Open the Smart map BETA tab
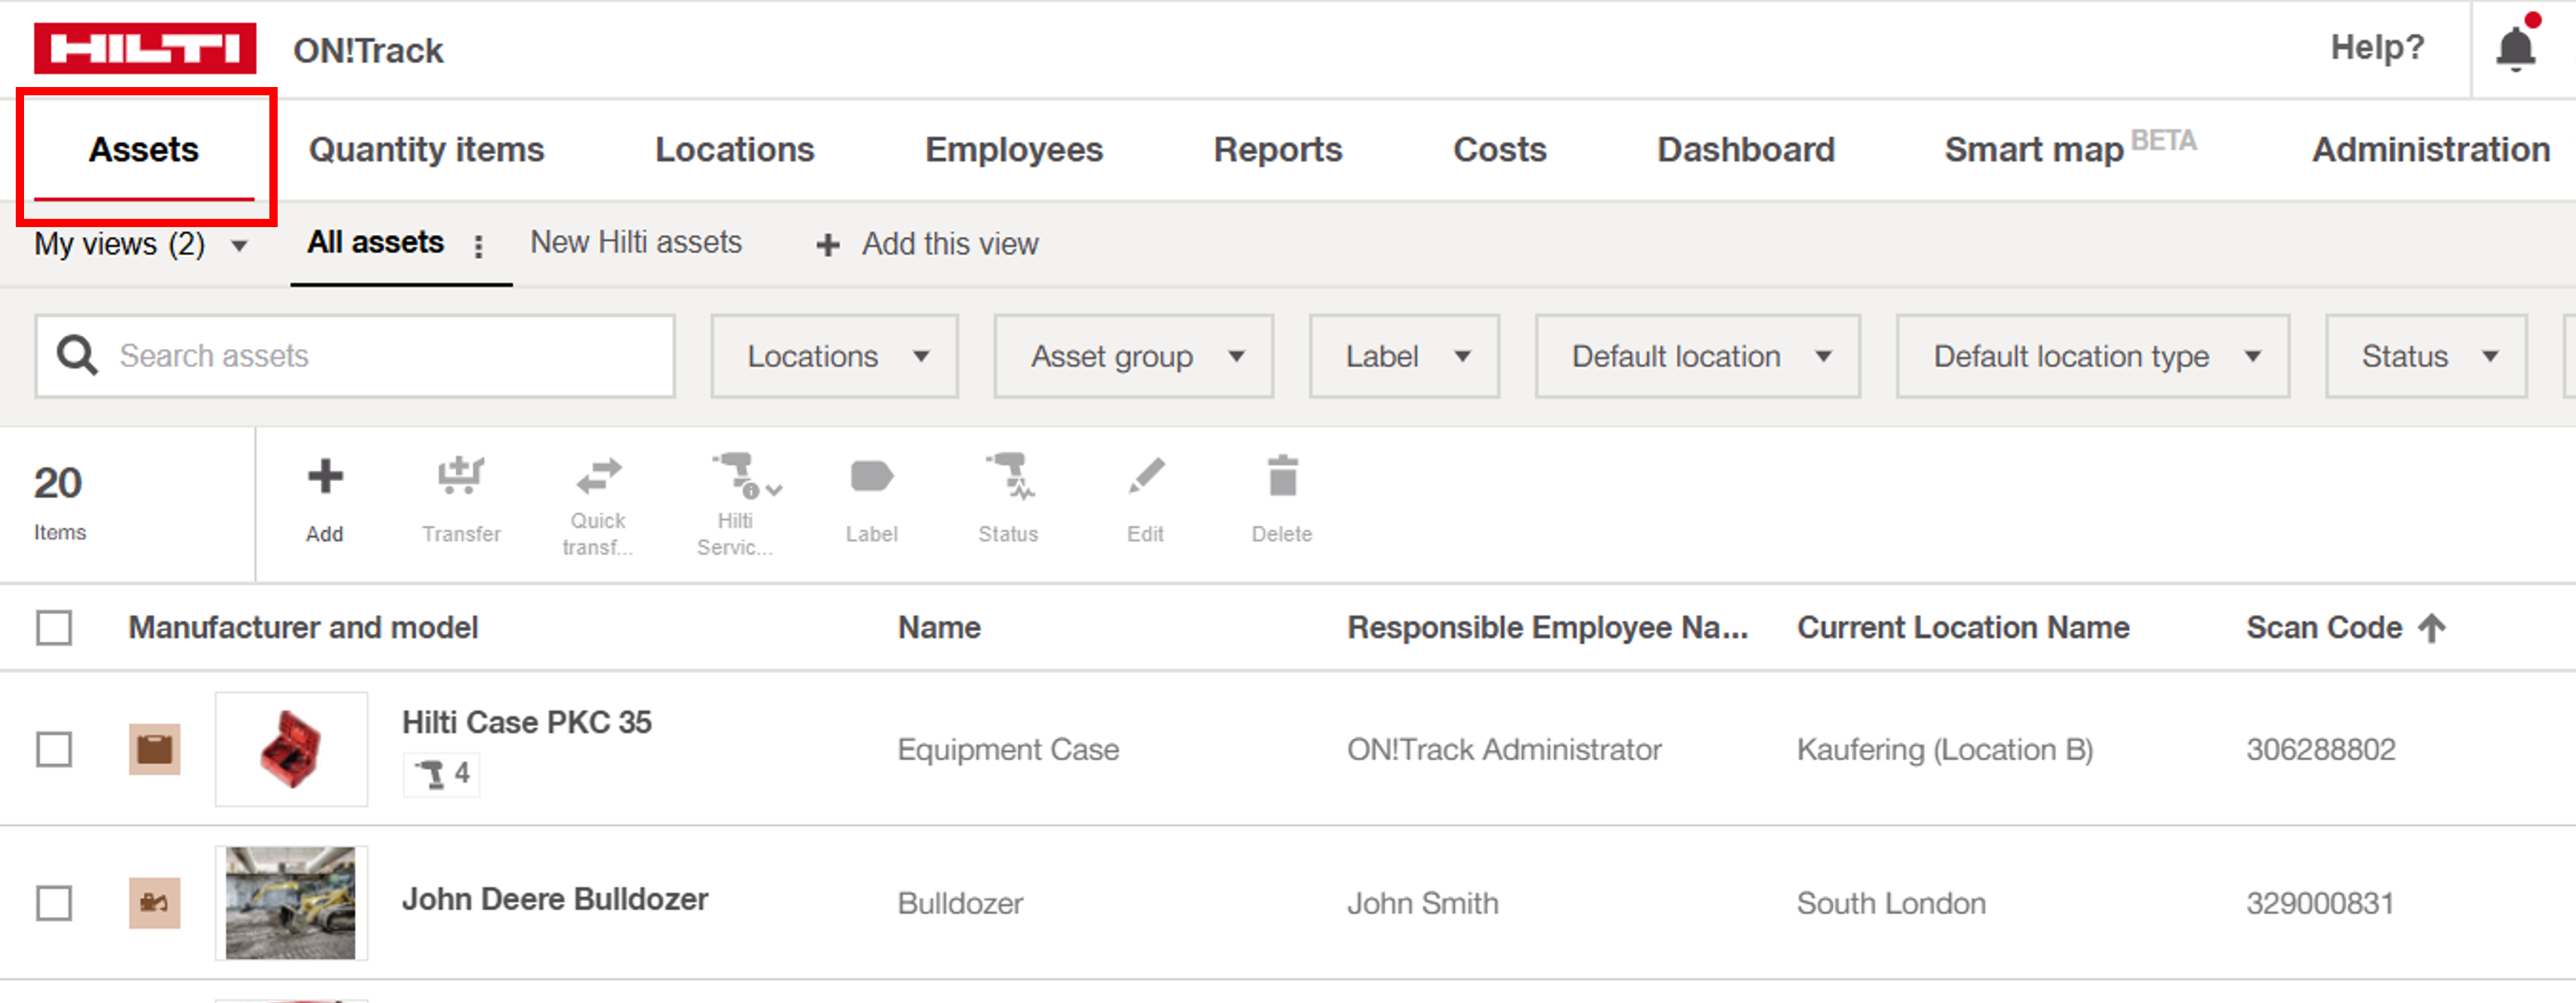This screenshot has width=2576, height=1003. point(2070,148)
